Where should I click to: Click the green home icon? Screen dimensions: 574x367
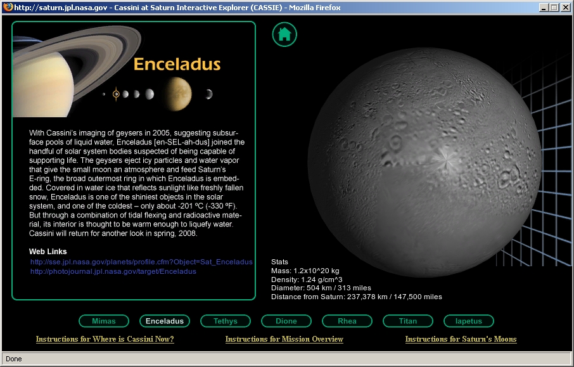(x=284, y=34)
